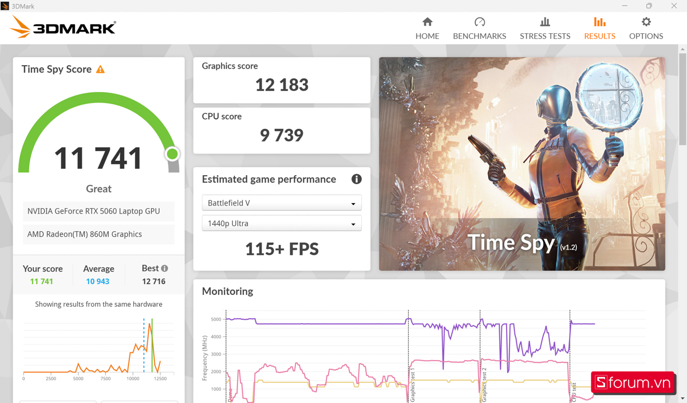The image size is (687, 403).
Task: Click the Monitoring heading
Action: point(227,291)
